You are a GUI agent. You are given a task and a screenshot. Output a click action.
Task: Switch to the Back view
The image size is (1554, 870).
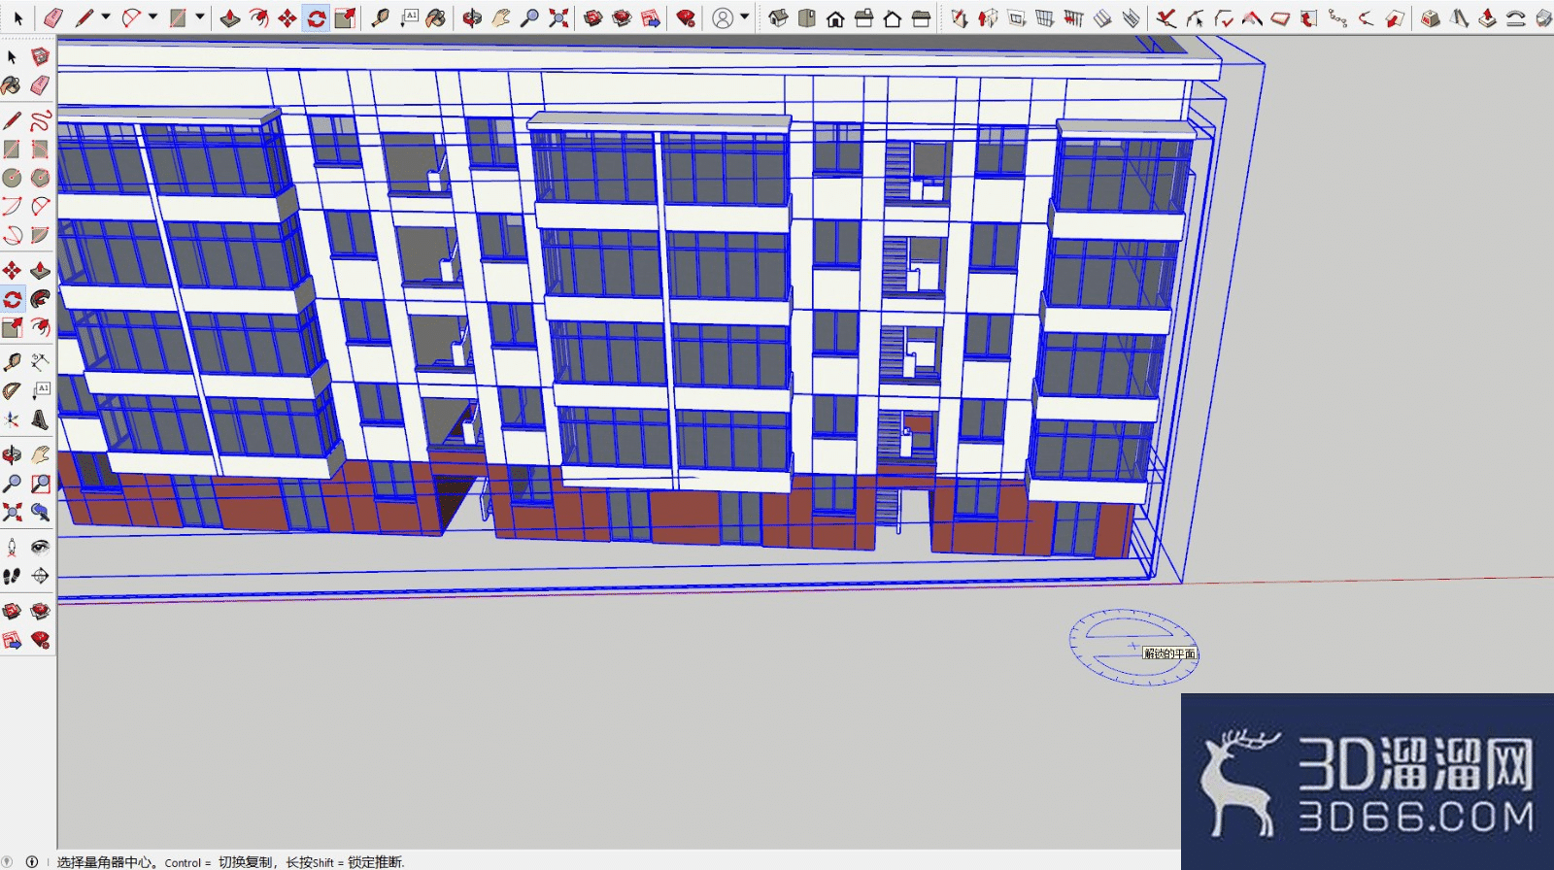pos(892,17)
